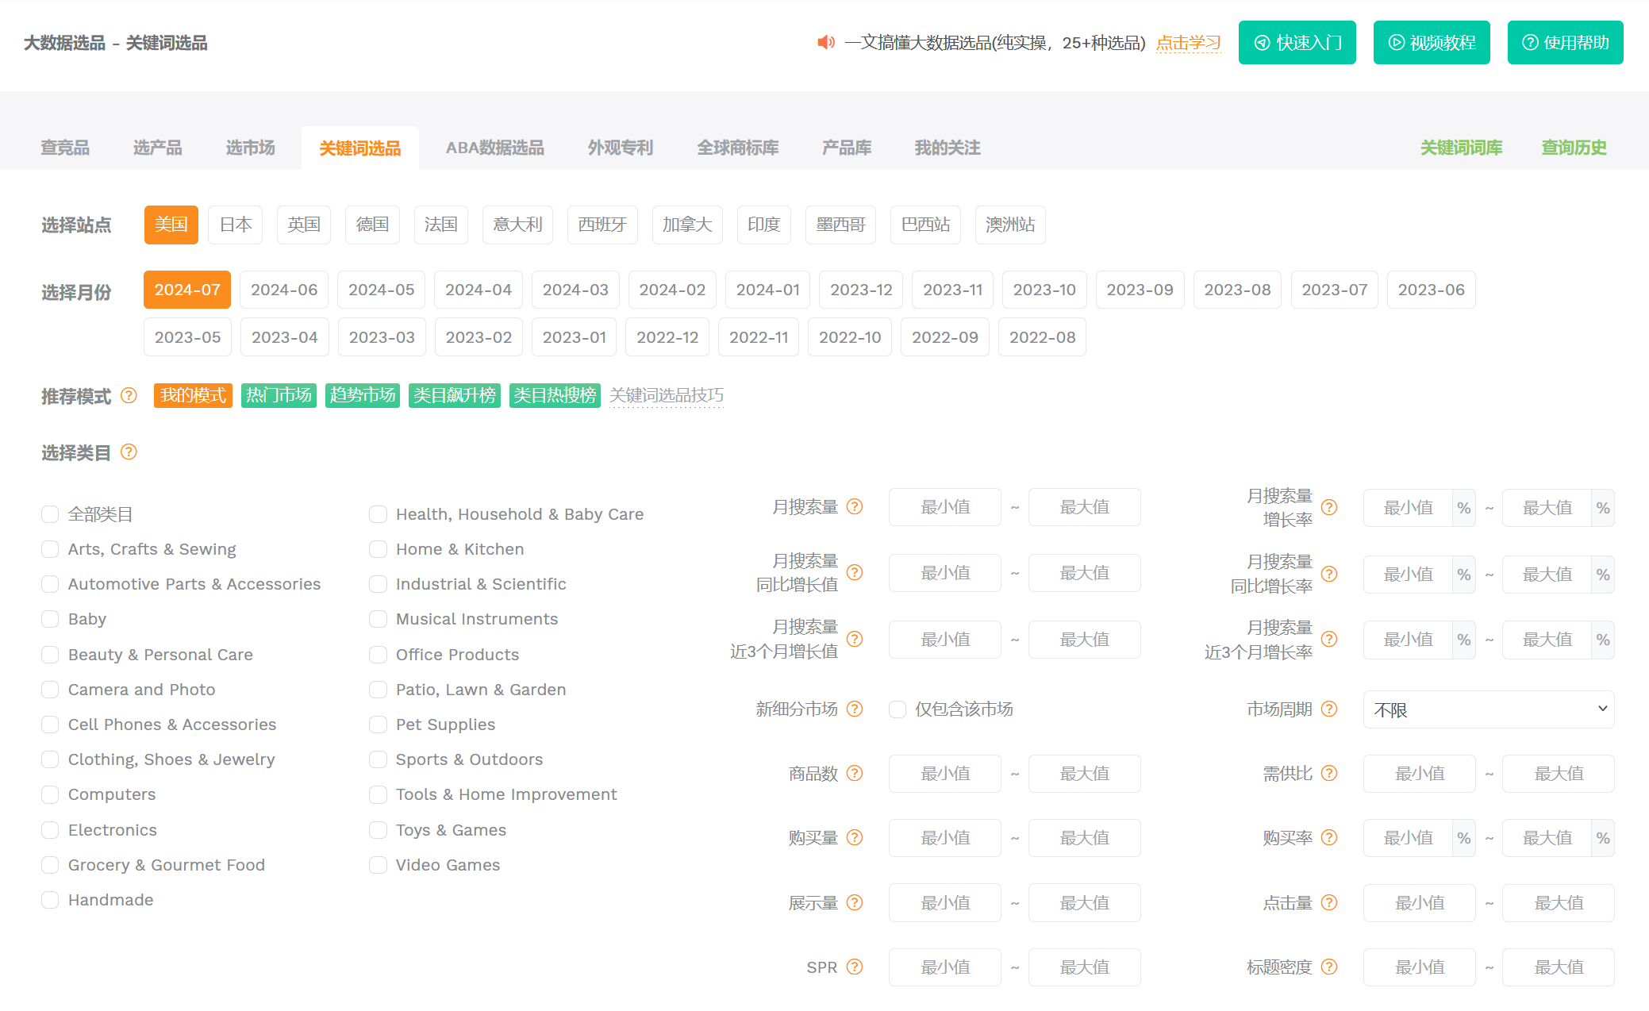
Task: Click 需供比 minimum value field
Action: click(x=1420, y=774)
